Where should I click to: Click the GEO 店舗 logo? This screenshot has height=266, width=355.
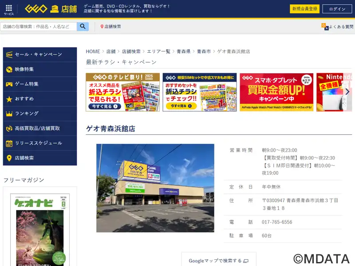click(51, 9)
